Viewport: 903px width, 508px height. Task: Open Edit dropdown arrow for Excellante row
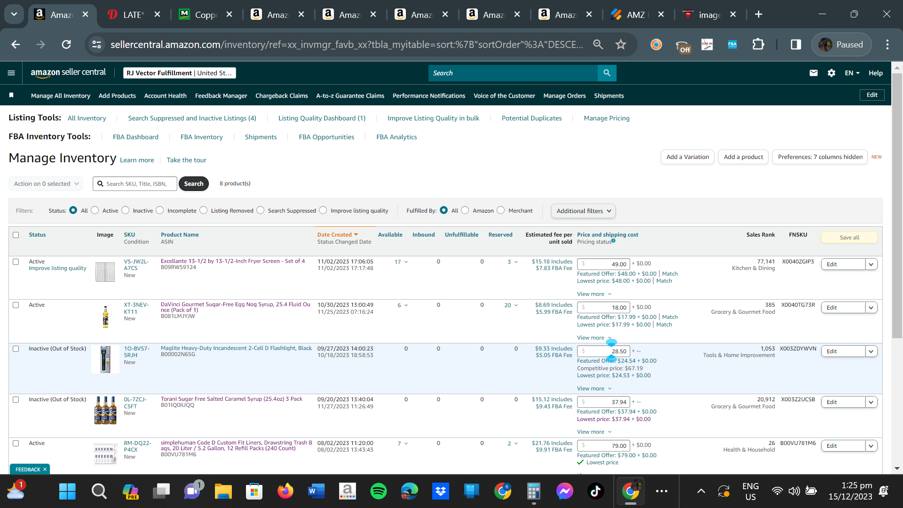(x=871, y=264)
